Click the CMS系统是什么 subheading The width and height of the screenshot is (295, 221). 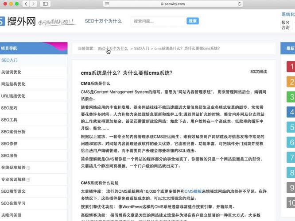(x=95, y=84)
